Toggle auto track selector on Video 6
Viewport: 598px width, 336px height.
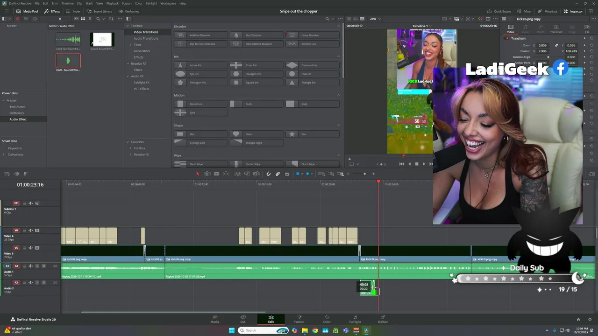(x=30, y=230)
